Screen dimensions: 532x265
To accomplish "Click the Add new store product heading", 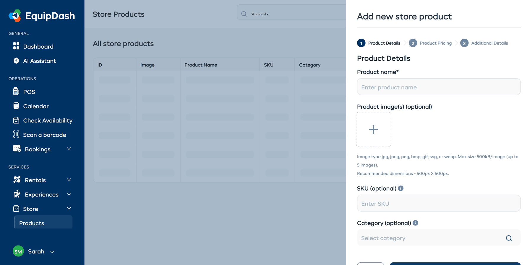I will coord(404,17).
